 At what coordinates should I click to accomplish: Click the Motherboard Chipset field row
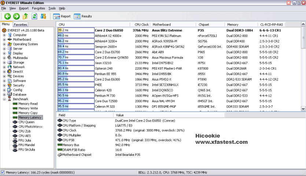[140, 154]
